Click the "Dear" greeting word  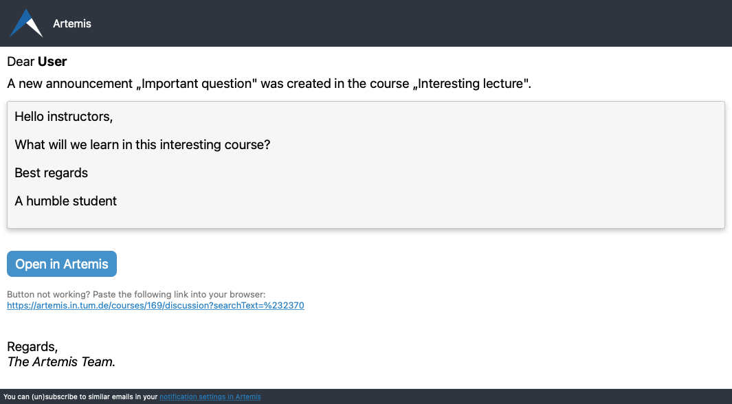[x=21, y=62]
